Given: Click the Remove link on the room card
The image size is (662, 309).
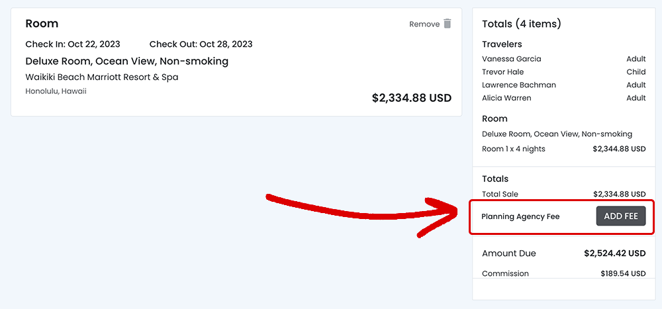Looking at the screenshot, I should [x=424, y=24].
